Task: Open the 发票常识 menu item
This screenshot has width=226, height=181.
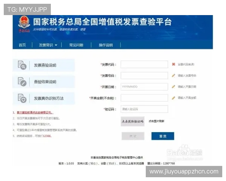Action: pos(46,45)
